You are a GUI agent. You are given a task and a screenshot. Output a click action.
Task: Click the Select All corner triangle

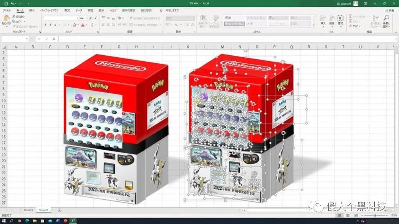coord(4,47)
